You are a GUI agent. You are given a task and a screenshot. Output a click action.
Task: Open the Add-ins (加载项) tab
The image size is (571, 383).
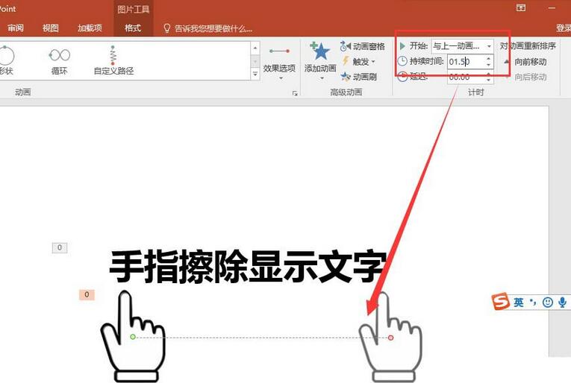coord(90,28)
